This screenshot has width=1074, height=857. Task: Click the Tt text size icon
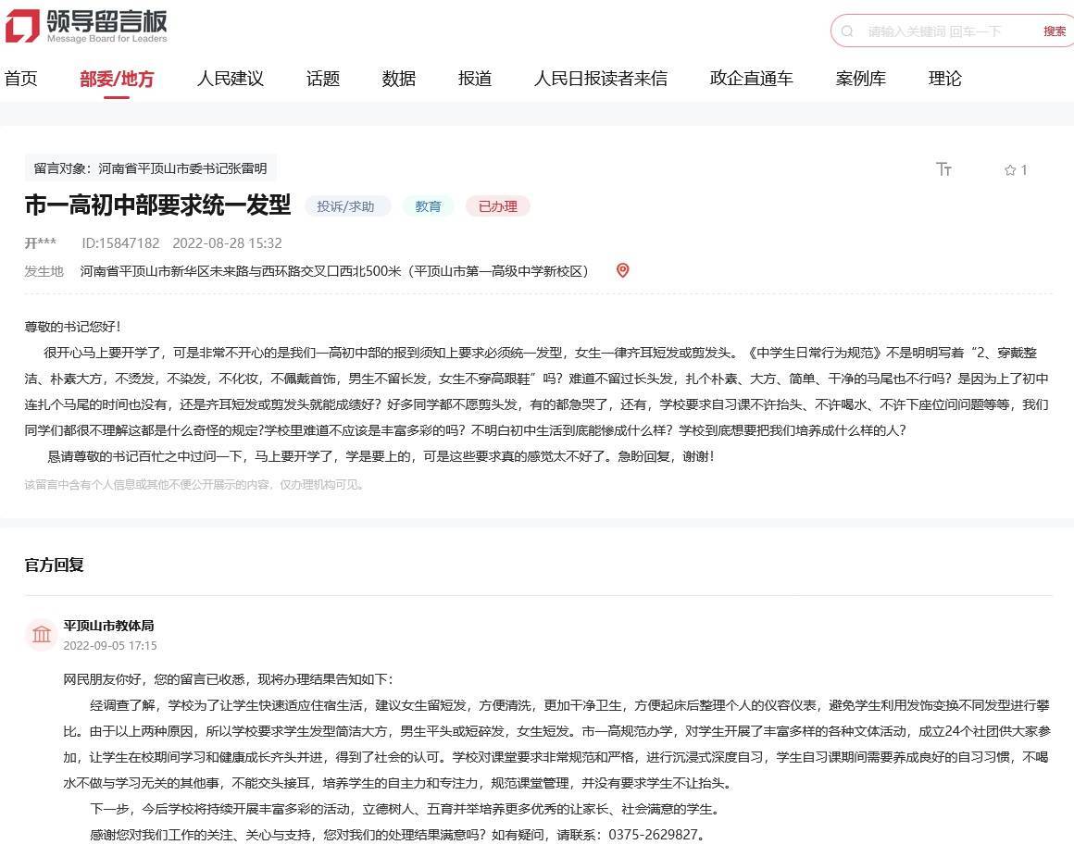click(944, 169)
